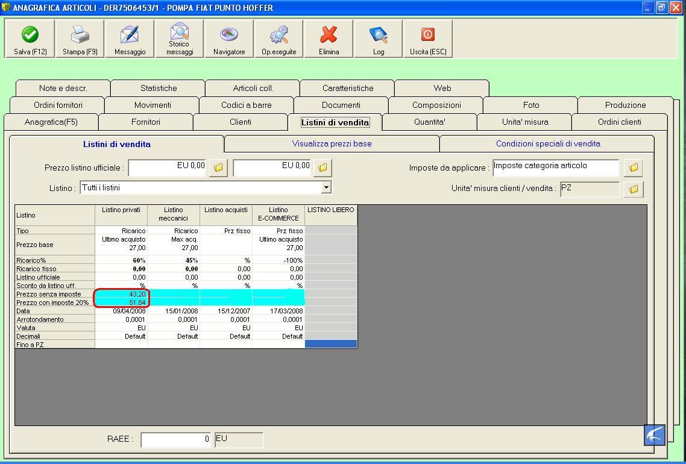Expand the Listino dropdown list
Screen dimensions: 686x464
coord(326,187)
